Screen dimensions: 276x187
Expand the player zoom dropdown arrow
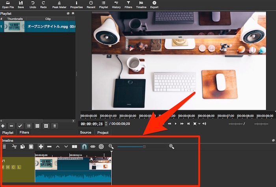[199, 124]
